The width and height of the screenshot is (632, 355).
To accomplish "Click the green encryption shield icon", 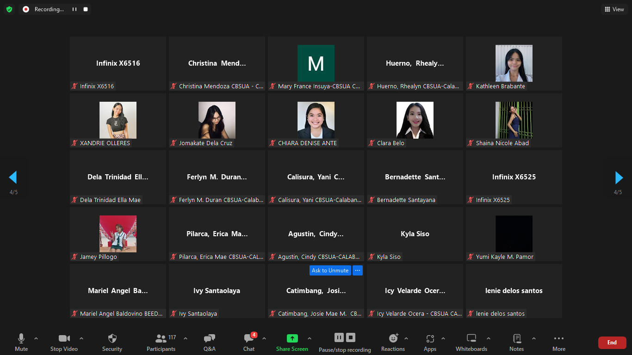I will pyautogui.click(x=9, y=9).
